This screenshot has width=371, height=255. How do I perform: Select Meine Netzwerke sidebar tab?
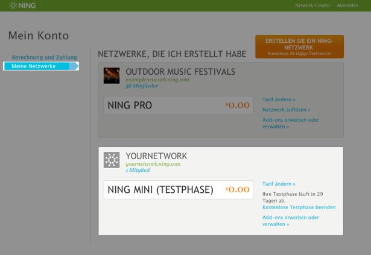coord(41,66)
